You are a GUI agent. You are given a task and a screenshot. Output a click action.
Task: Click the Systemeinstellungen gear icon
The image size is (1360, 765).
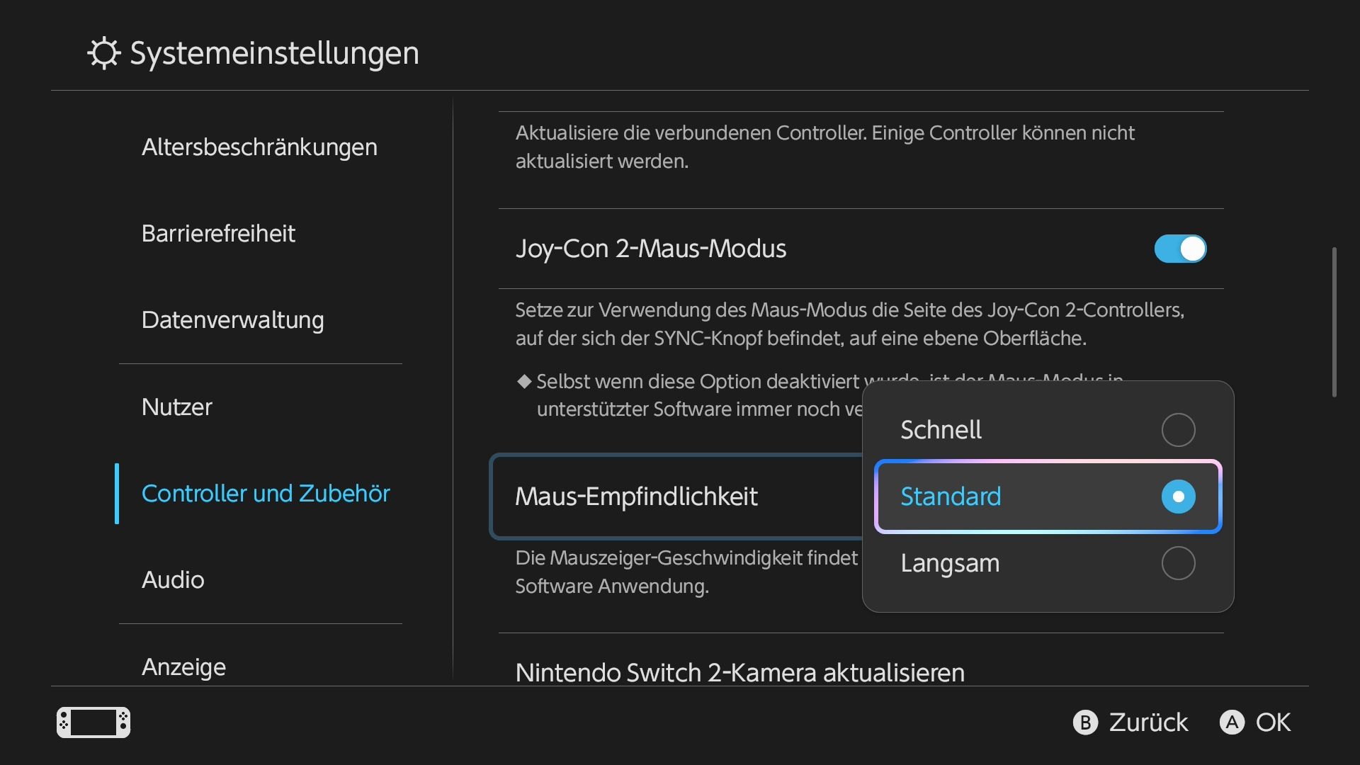[104, 53]
